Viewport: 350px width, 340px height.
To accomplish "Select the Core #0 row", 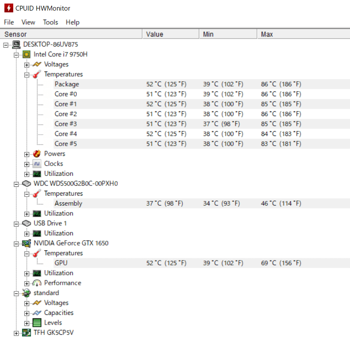I will click(x=202, y=94).
